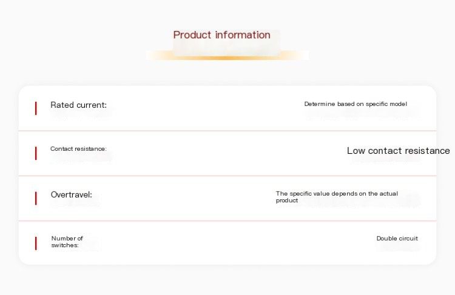Select the Contact resistance label
This screenshot has height=295, width=455.
click(x=78, y=148)
